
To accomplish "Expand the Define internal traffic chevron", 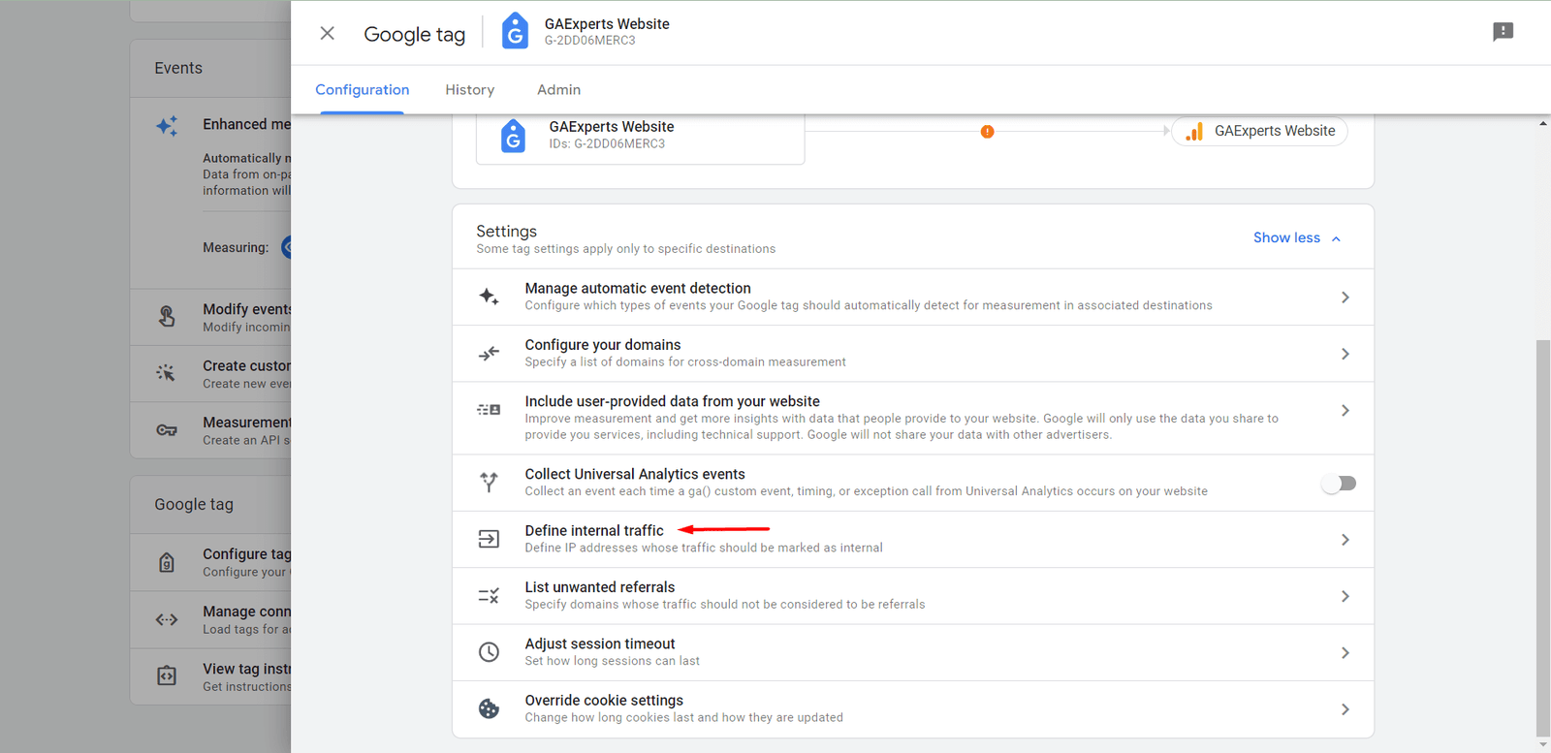I will pyautogui.click(x=1345, y=540).
